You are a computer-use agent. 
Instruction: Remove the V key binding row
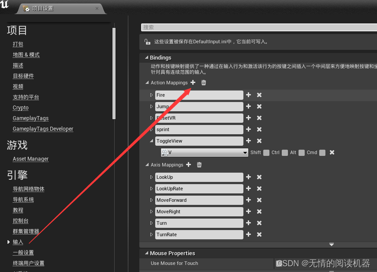pyautogui.click(x=332, y=152)
